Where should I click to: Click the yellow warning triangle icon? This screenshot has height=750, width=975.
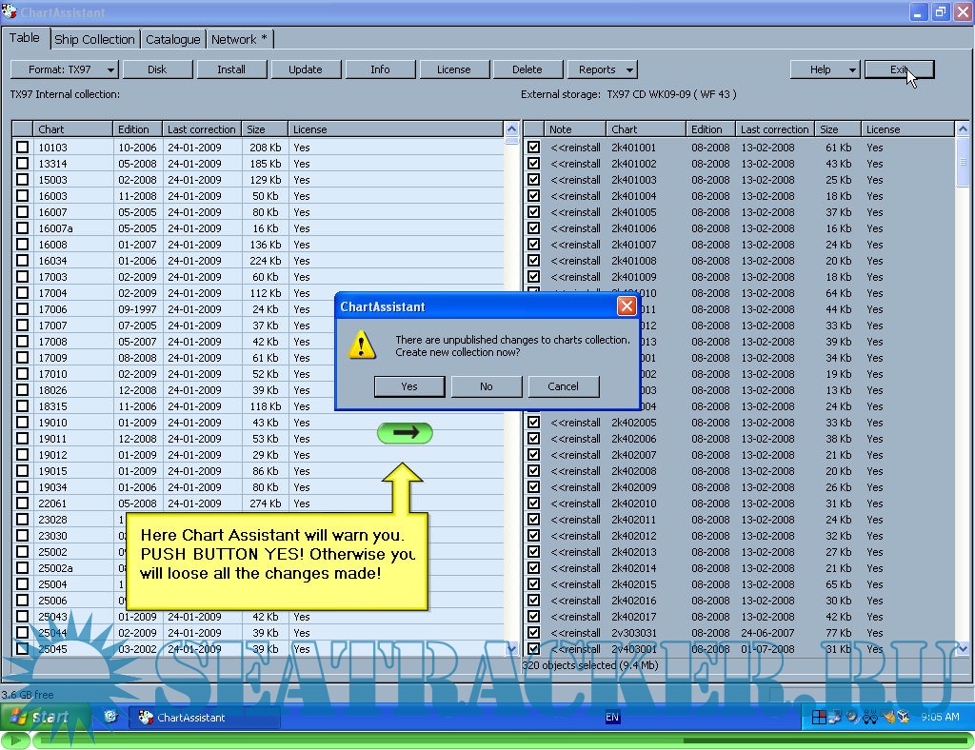tap(362, 345)
